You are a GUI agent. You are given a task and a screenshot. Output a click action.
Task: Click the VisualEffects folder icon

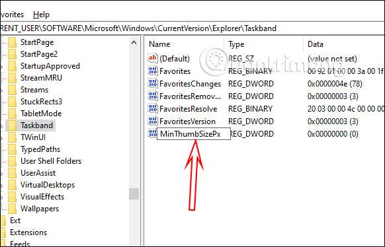click(x=12, y=197)
